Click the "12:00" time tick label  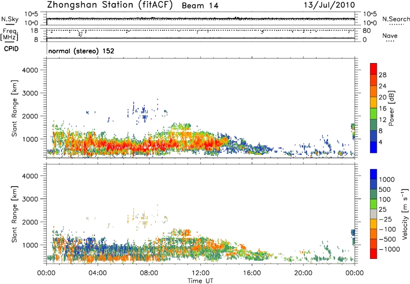point(200,273)
